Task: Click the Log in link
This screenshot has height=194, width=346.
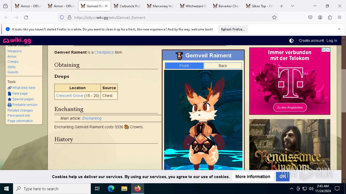Action: pos(332,41)
